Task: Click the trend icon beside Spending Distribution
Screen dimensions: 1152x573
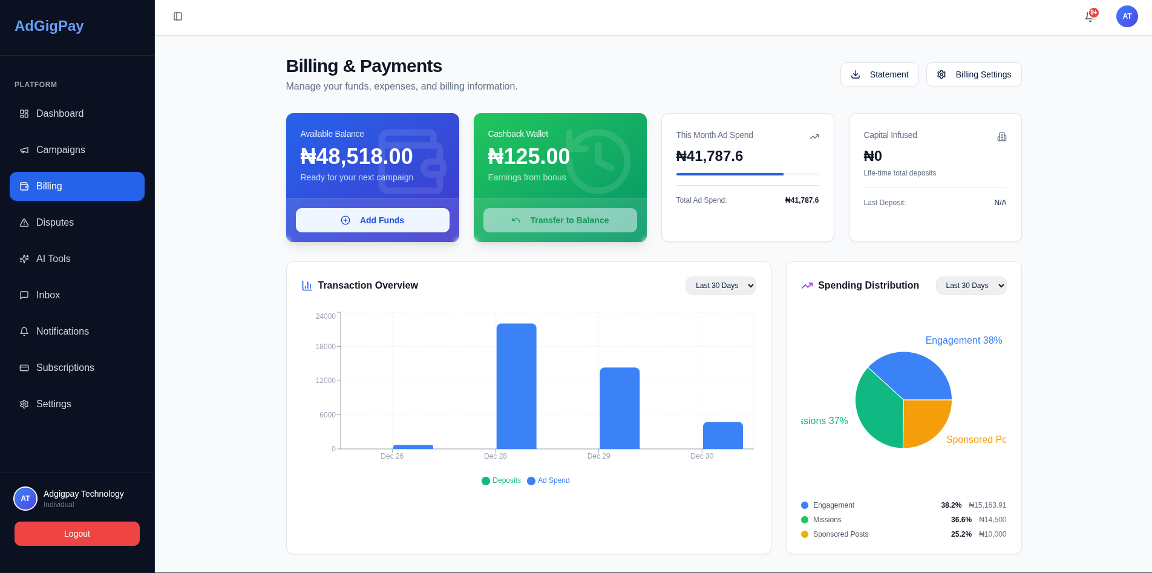Action: (807, 286)
